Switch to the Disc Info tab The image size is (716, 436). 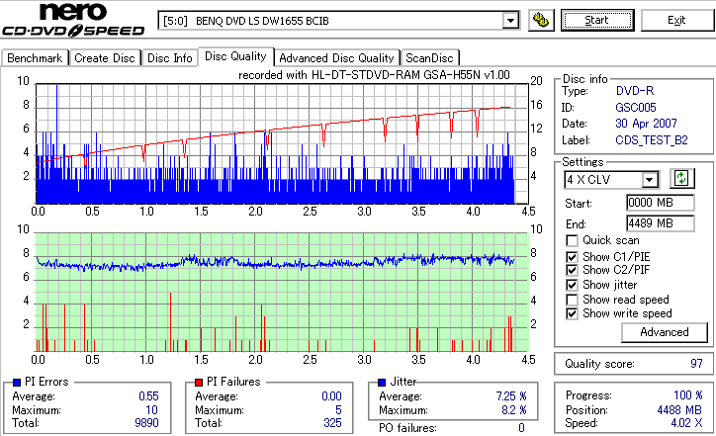point(169,58)
